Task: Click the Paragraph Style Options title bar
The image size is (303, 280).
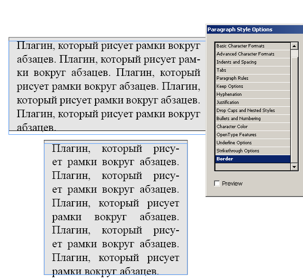Action: [x=255, y=29]
